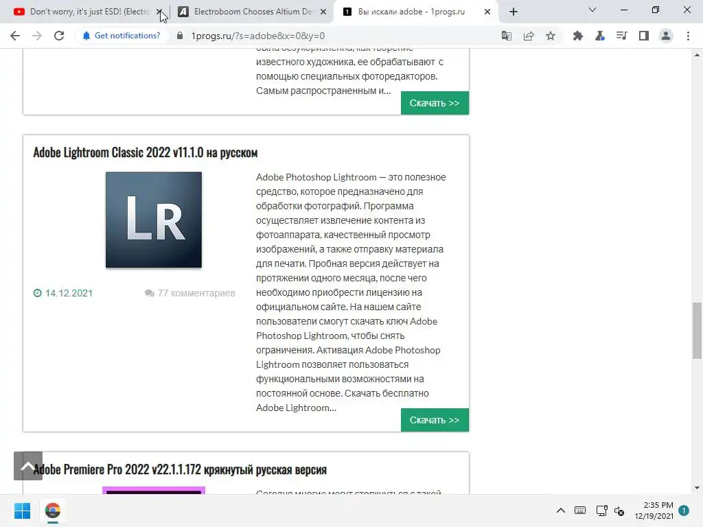Screen dimensions: 703x527
Task: Open the Windows Start menu
Action: (x=22, y=511)
